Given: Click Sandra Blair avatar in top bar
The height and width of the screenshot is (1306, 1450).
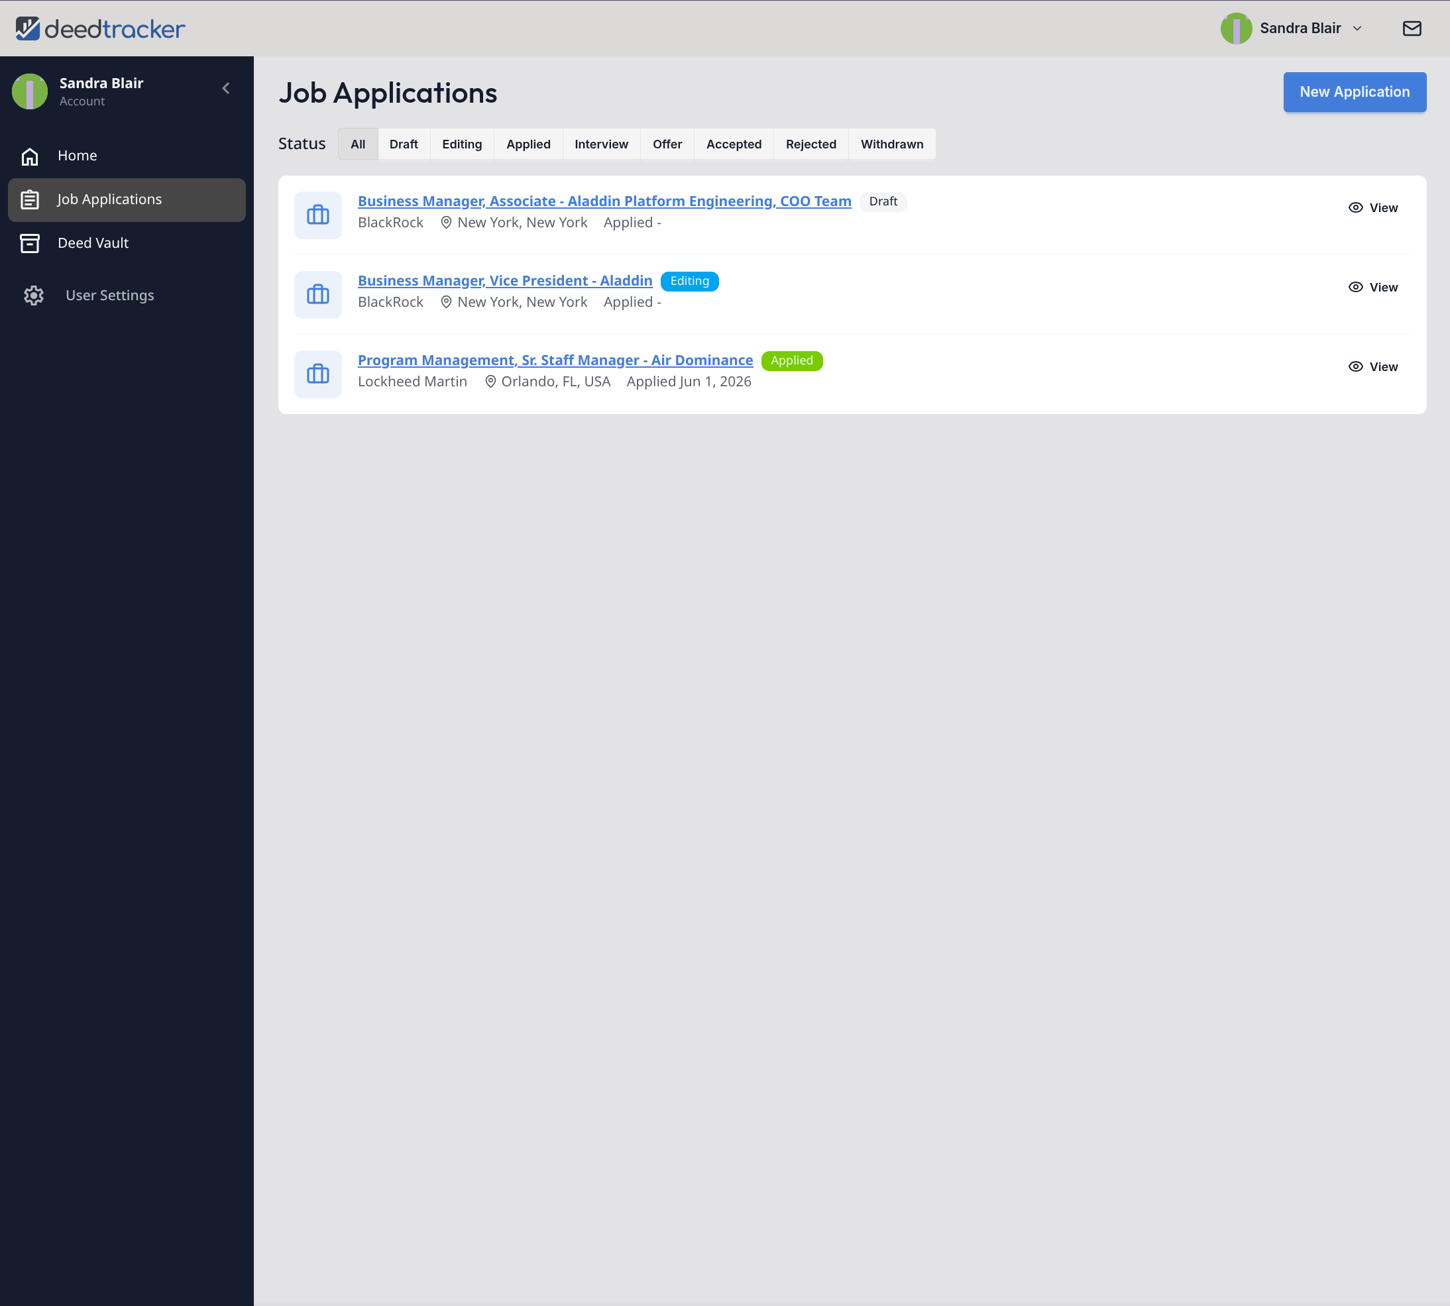Looking at the screenshot, I should coord(1236,28).
